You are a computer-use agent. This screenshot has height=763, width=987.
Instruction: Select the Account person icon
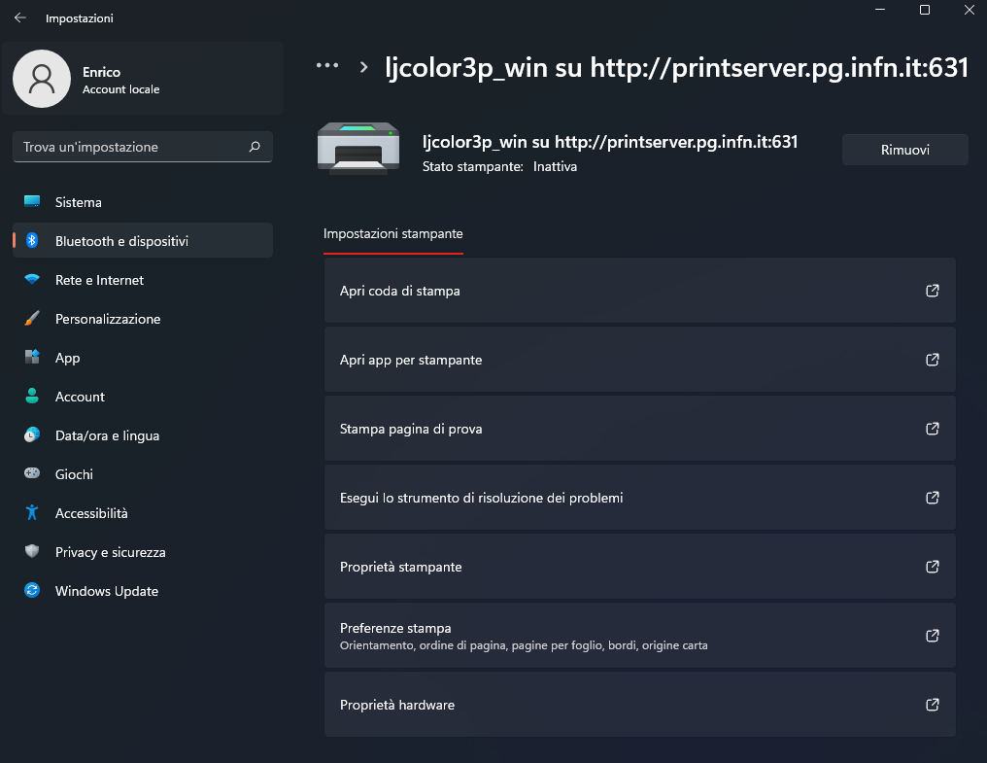click(32, 397)
